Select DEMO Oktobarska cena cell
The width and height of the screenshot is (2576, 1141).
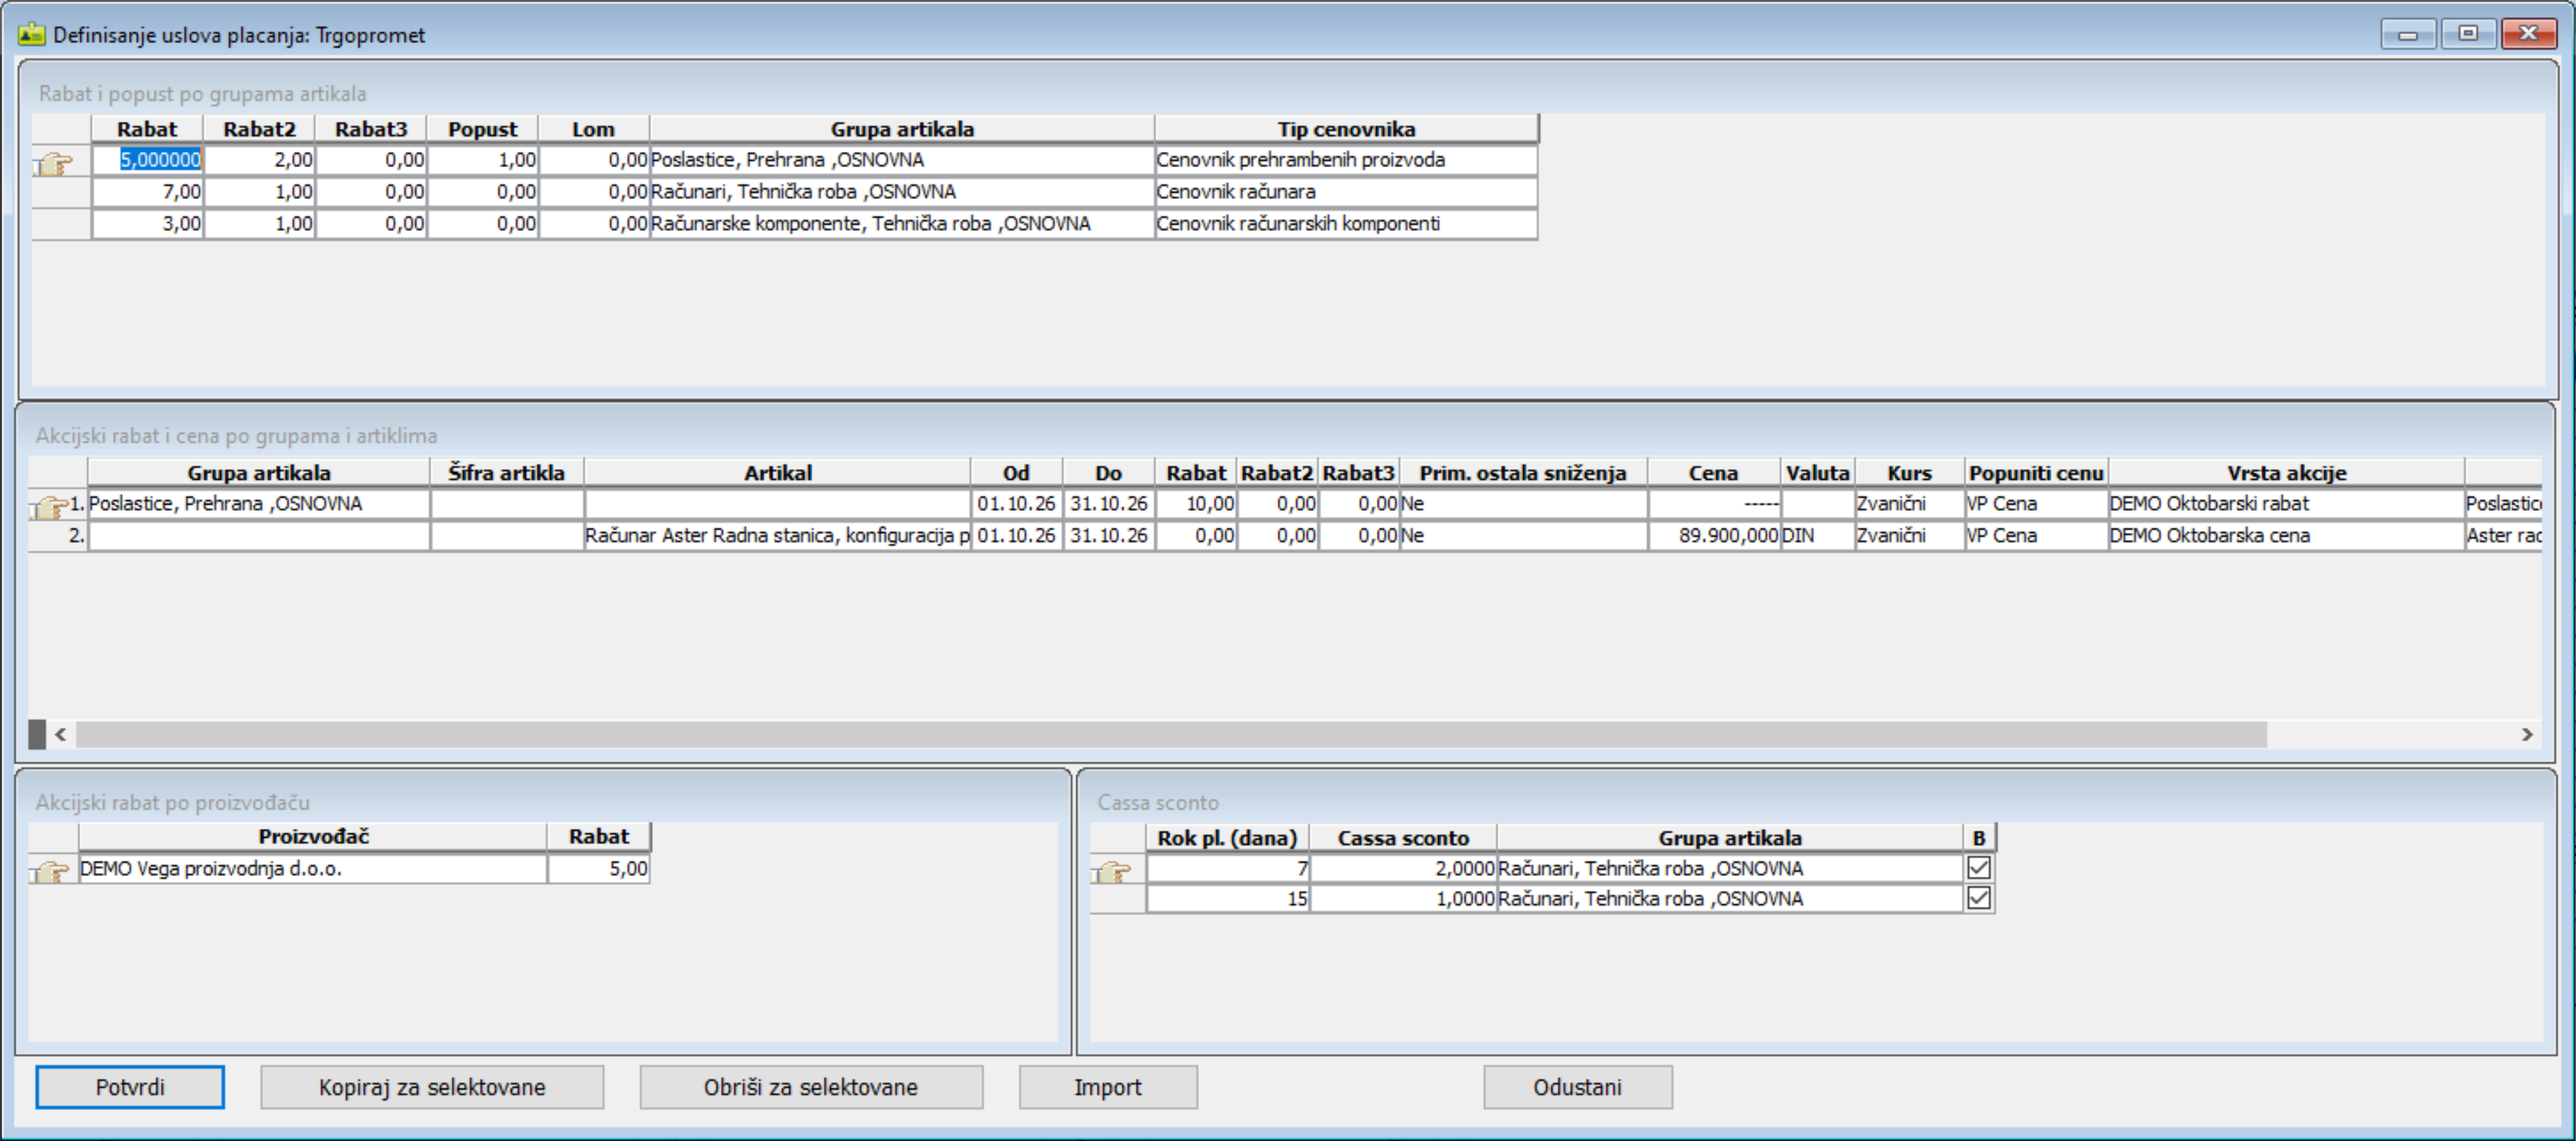tap(2286, 536)
